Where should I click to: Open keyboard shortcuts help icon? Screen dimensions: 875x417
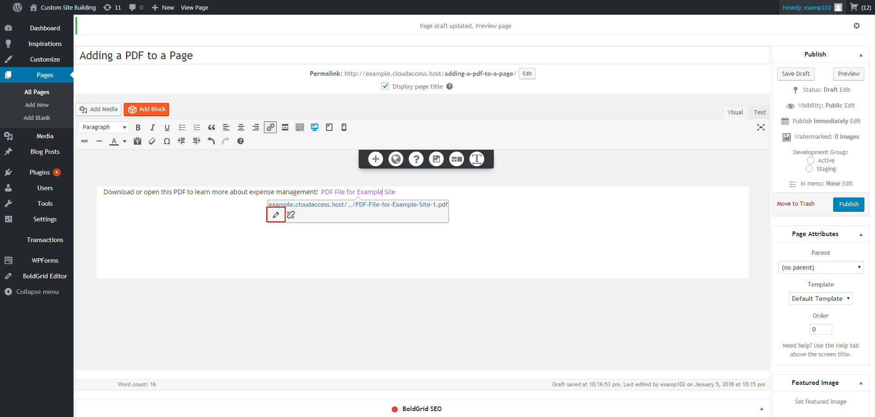coord(240,141)
